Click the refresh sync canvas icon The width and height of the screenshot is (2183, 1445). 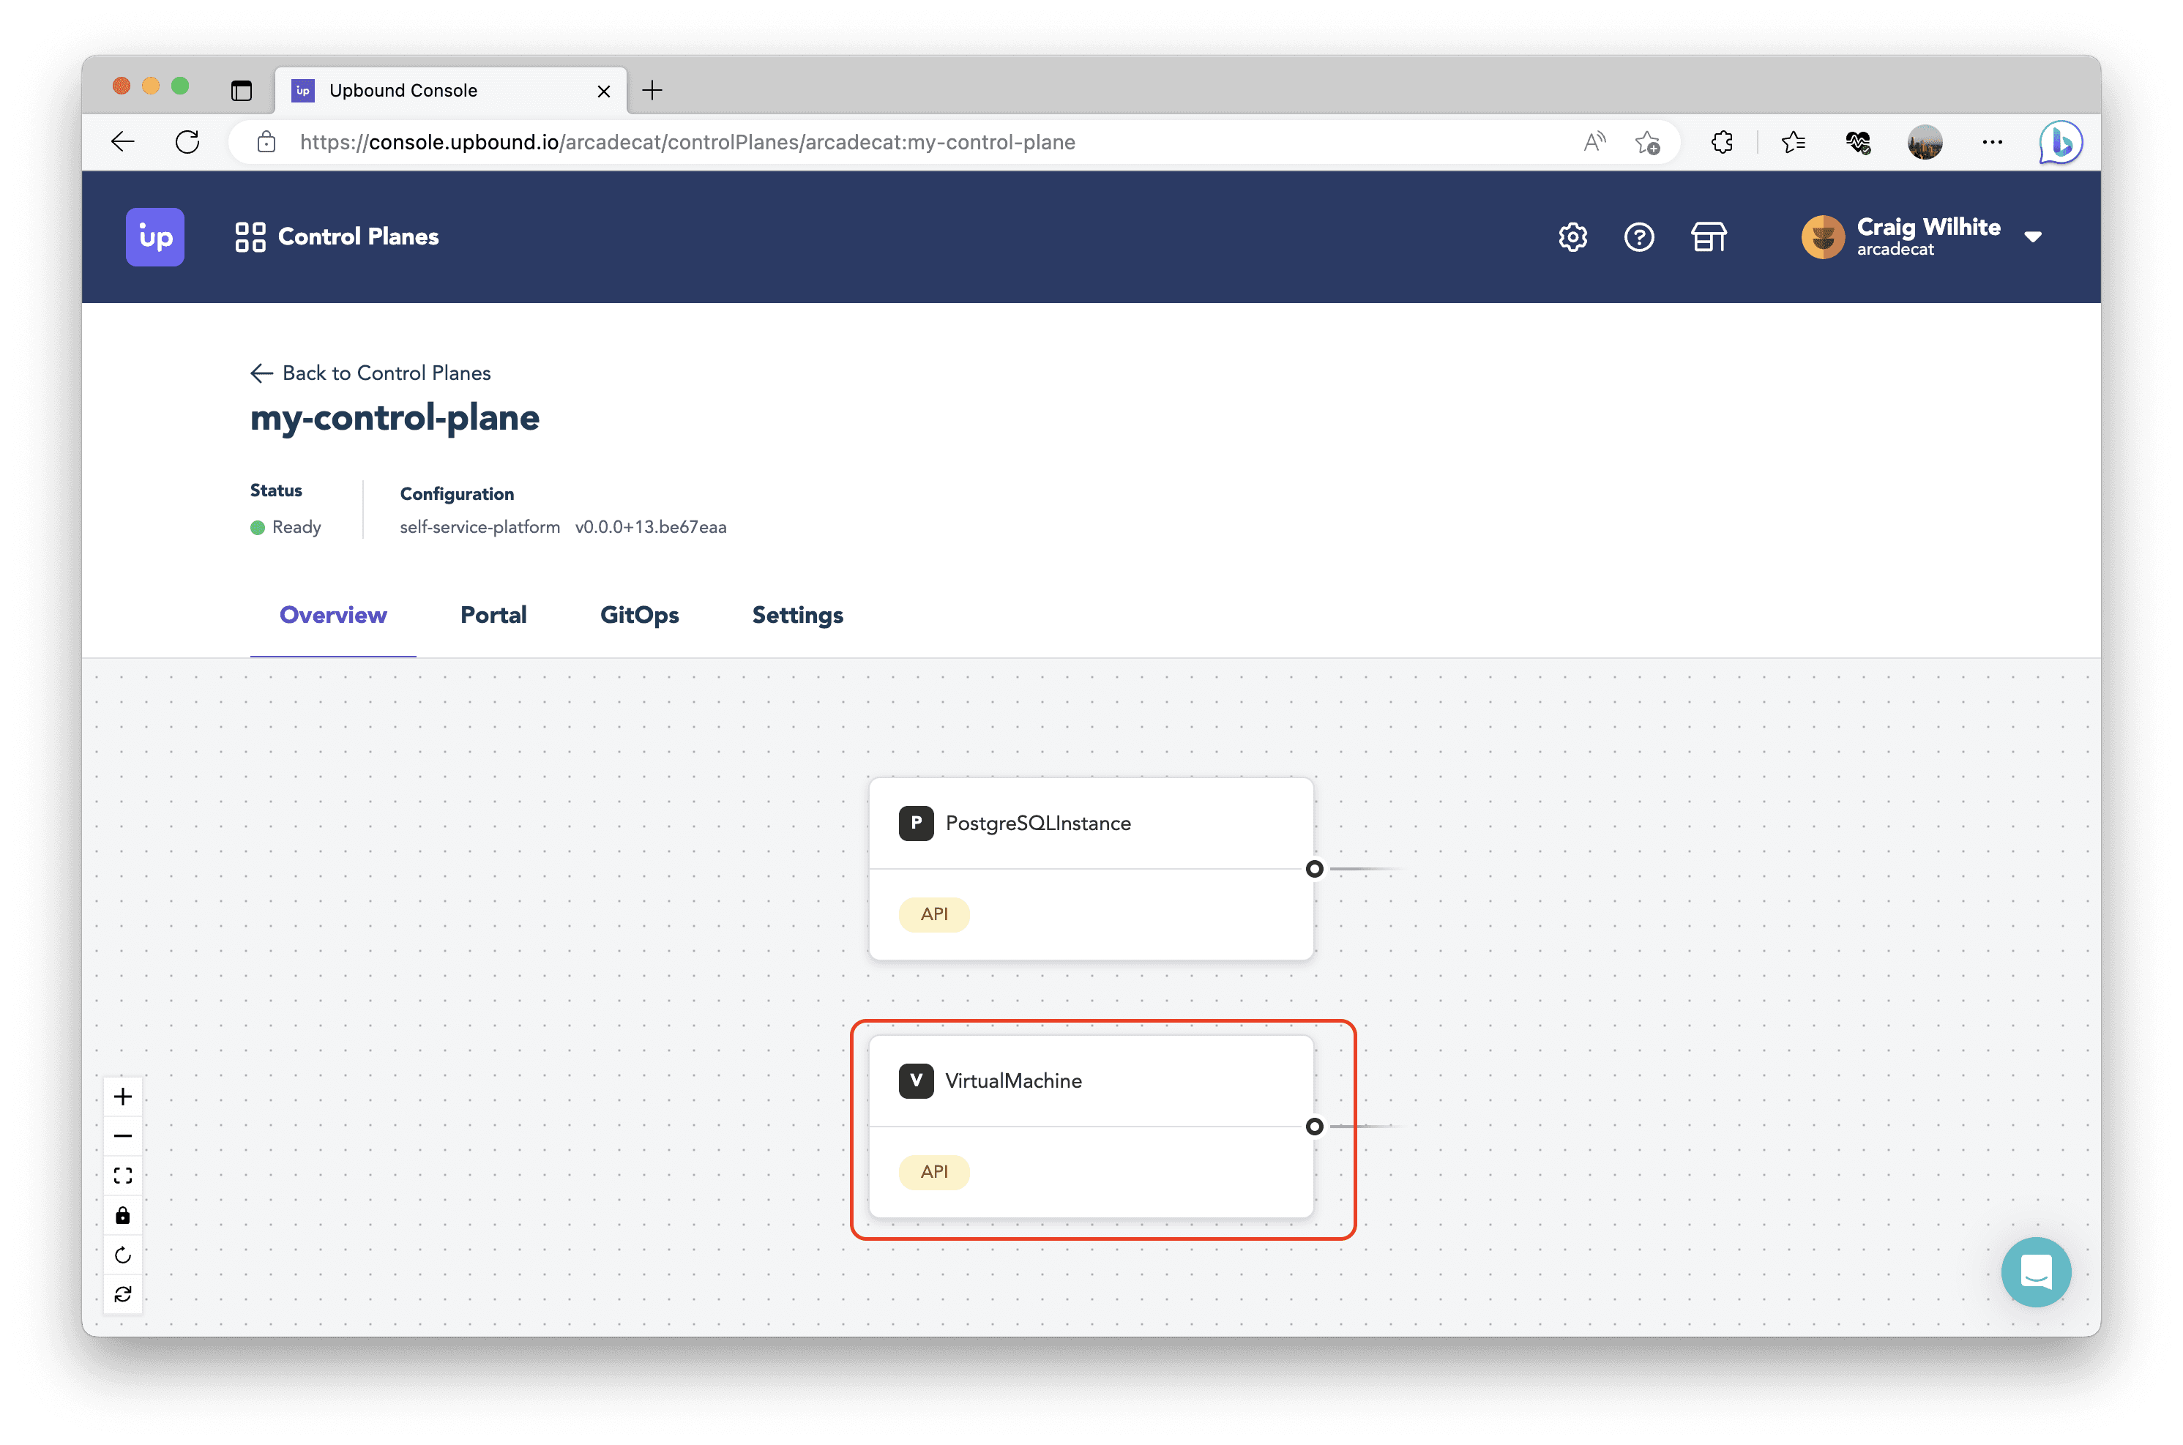pos(122,1295)
